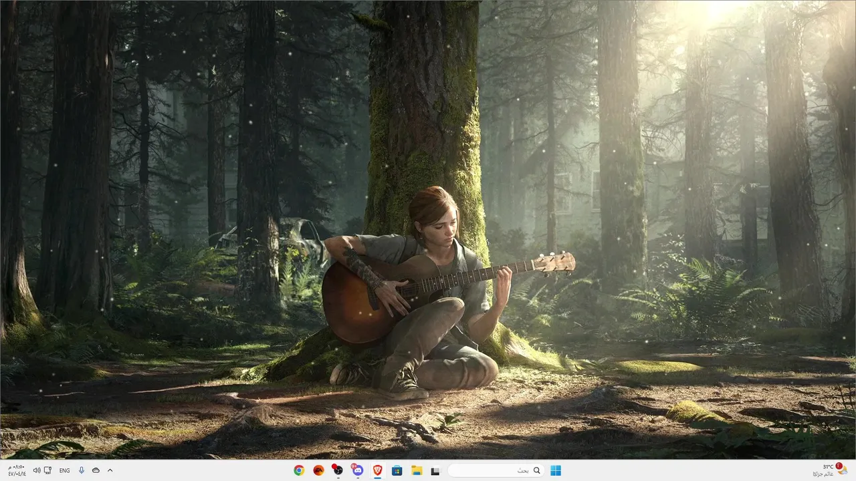Open Microsoft Store from the taskbar
856x481 pixels.
click(397, 470)
